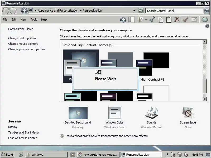The height and width of the screenshot is (158, 211).
Task: Open the View menu
Action: tap(23, 19)
